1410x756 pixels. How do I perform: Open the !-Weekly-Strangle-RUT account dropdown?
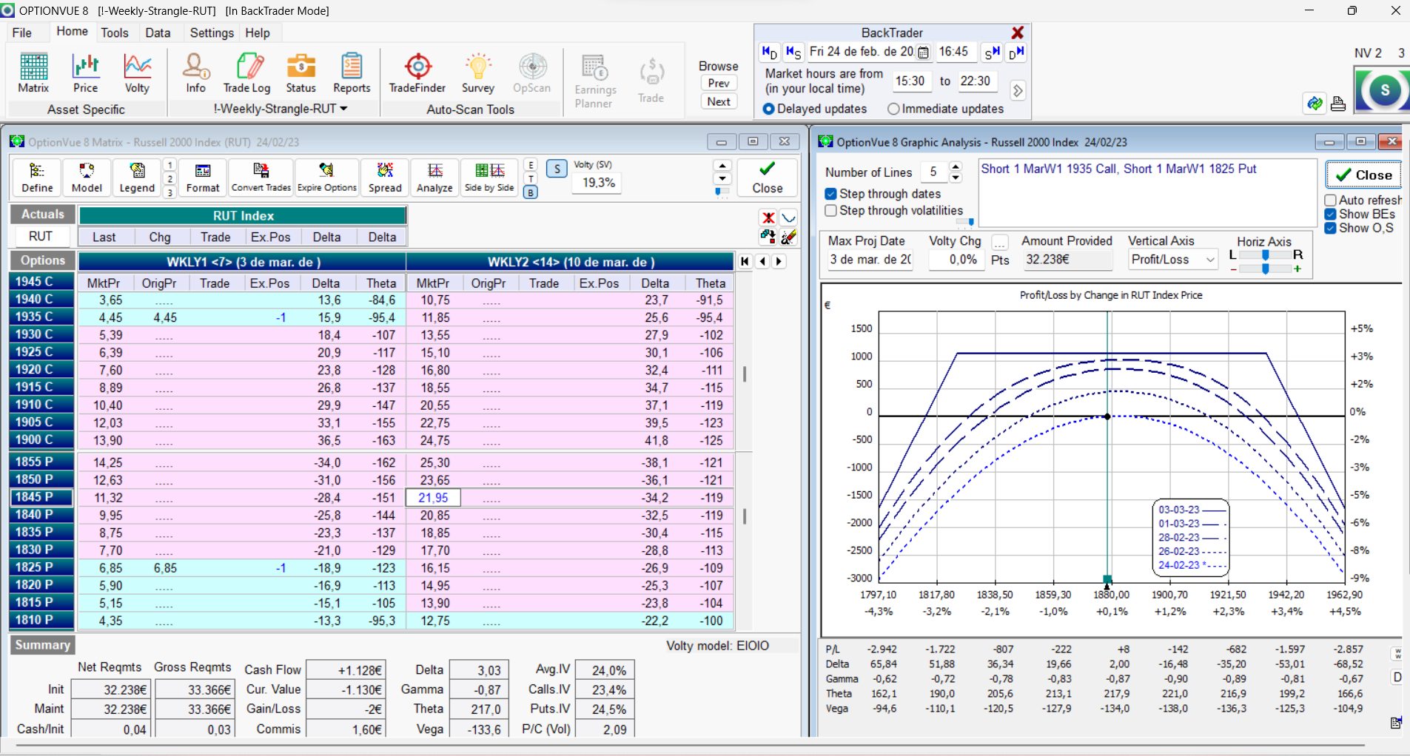(x=281, y=109)
